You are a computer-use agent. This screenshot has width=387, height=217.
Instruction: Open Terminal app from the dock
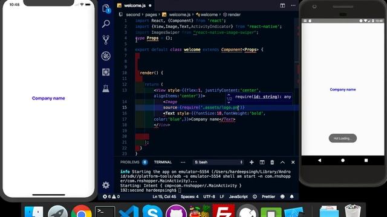tap(105, 212)
